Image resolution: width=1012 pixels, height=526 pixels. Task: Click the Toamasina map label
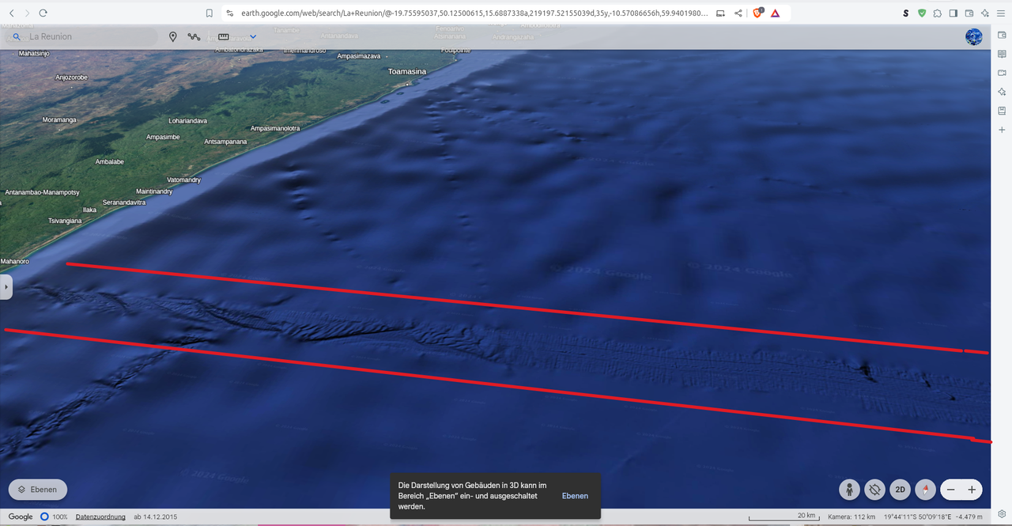407,71
